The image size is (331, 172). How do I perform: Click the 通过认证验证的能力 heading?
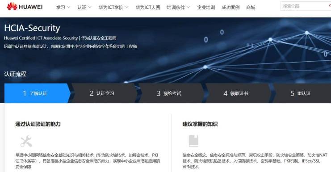[x=38, y=124]
